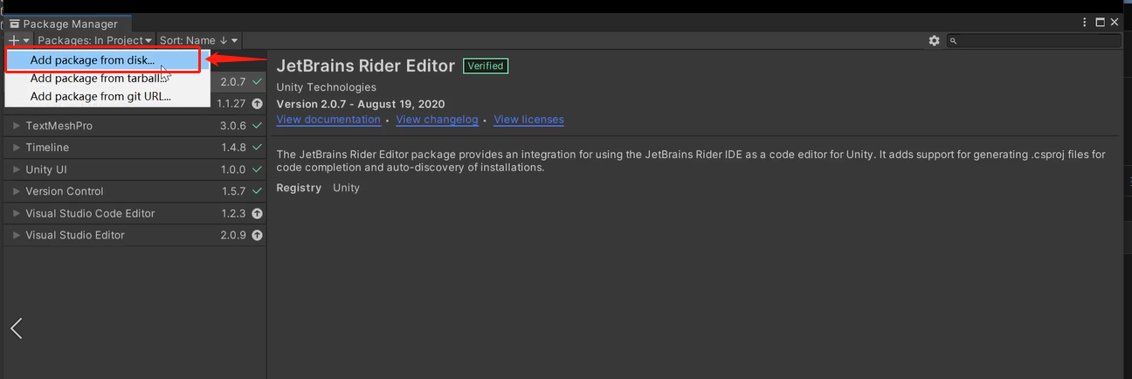This screenshot has height=379, width=1132.
Task: Click the Version 2.0.7 - August 19, 2020 text
Action: 360,104
